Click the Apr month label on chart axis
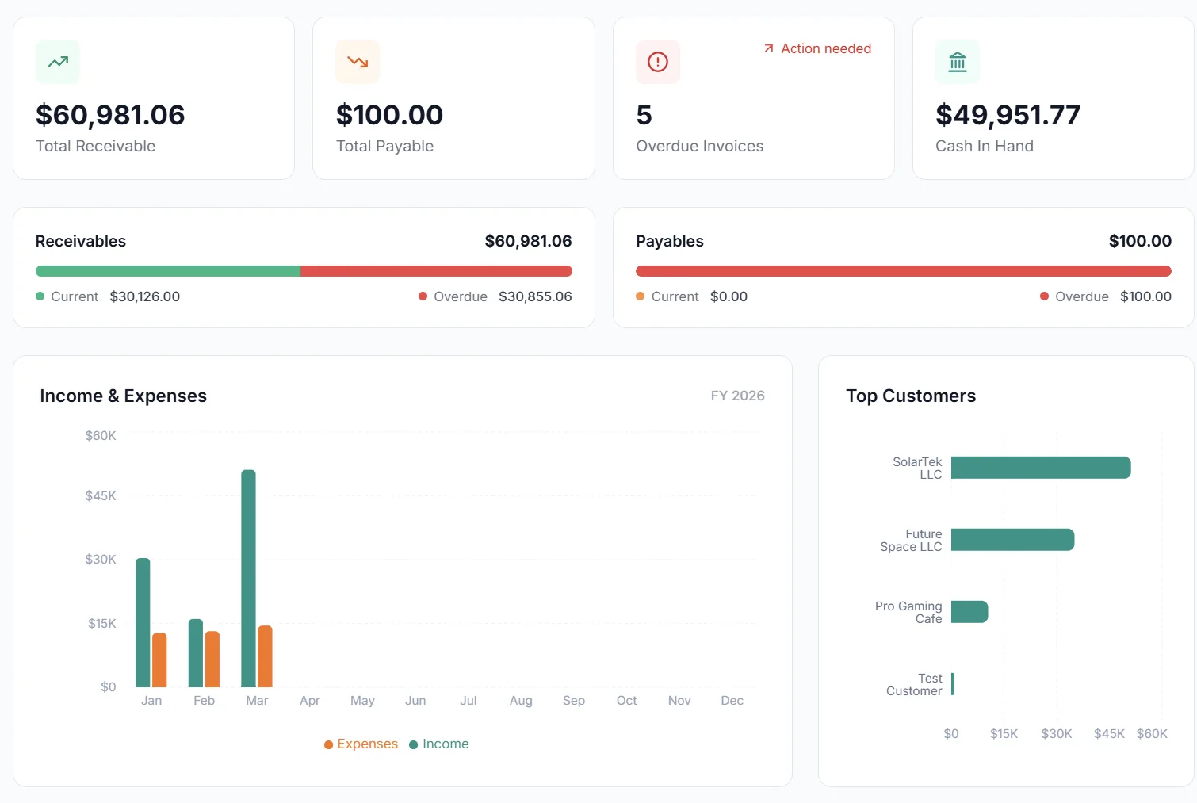Viewport: 1197px width, 803px height. click(x=310, y=701)
